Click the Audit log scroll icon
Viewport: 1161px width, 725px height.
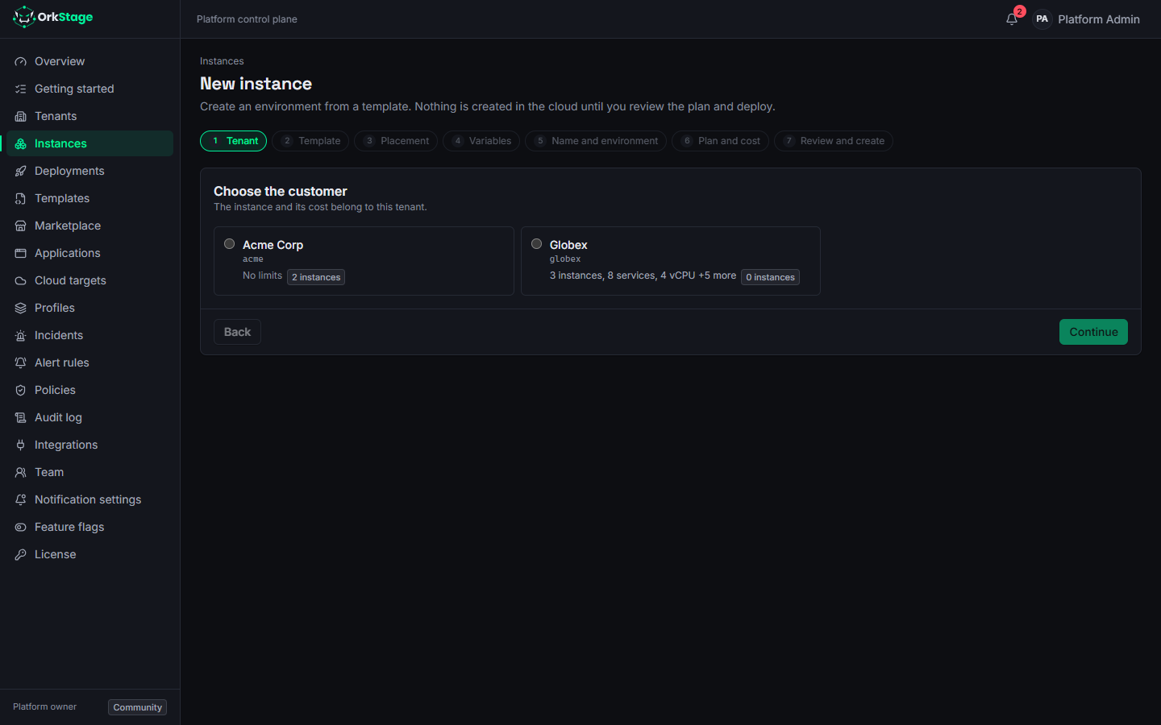click(x=20, y=417)
